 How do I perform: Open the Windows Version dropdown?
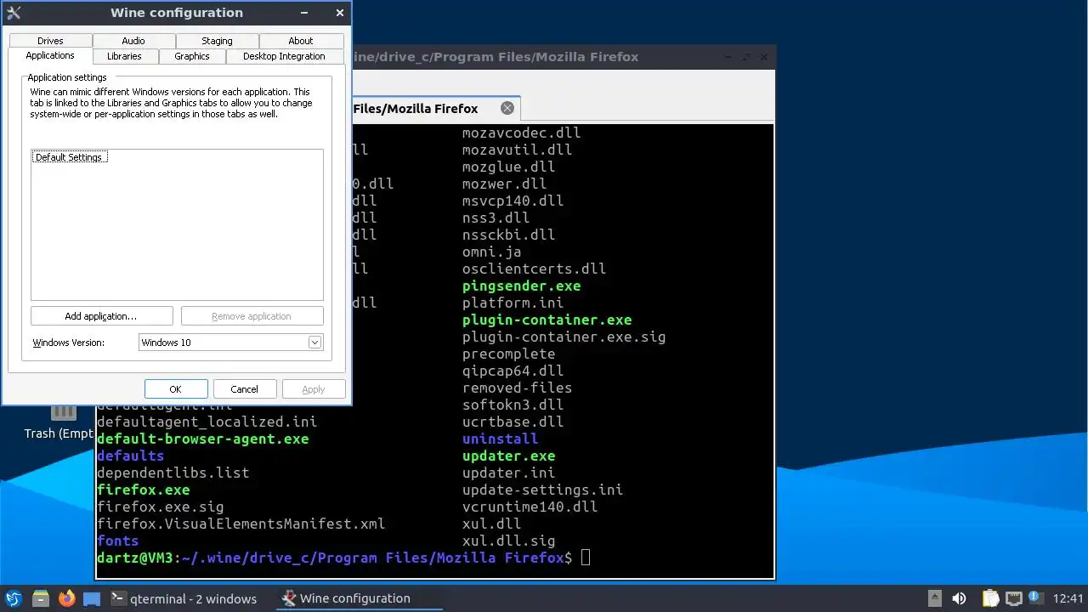pyautogui.click(x=230, y=343)
